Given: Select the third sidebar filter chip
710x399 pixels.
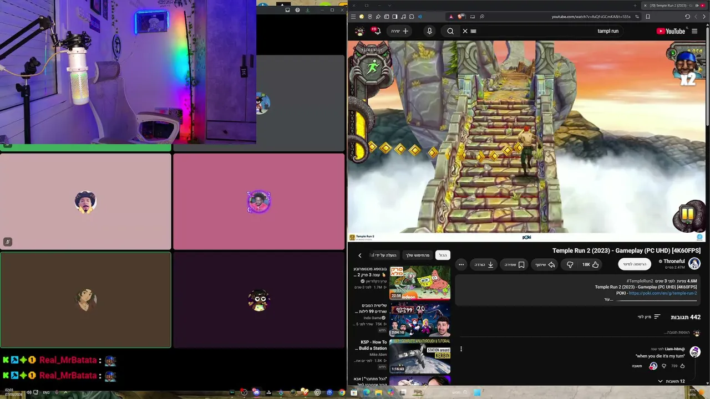Looking at the screenshot, I should click(x=384, y=255).
